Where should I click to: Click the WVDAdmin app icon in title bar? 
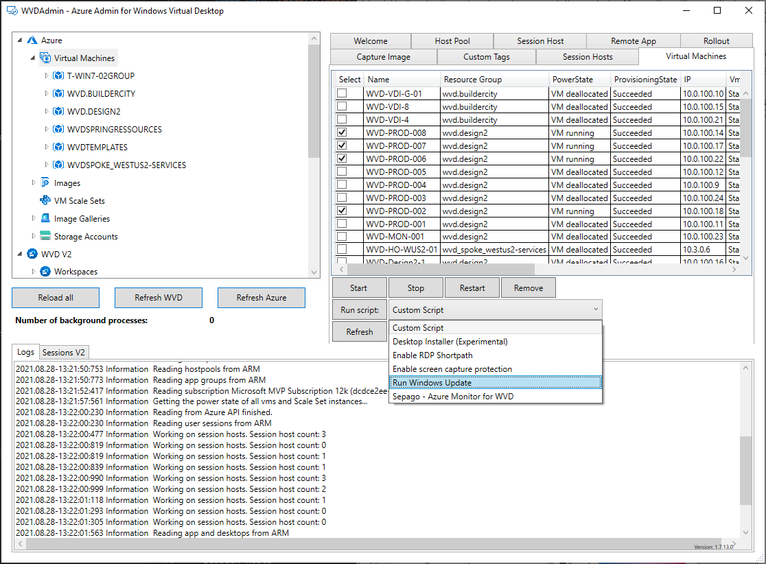tap(12, 10)
